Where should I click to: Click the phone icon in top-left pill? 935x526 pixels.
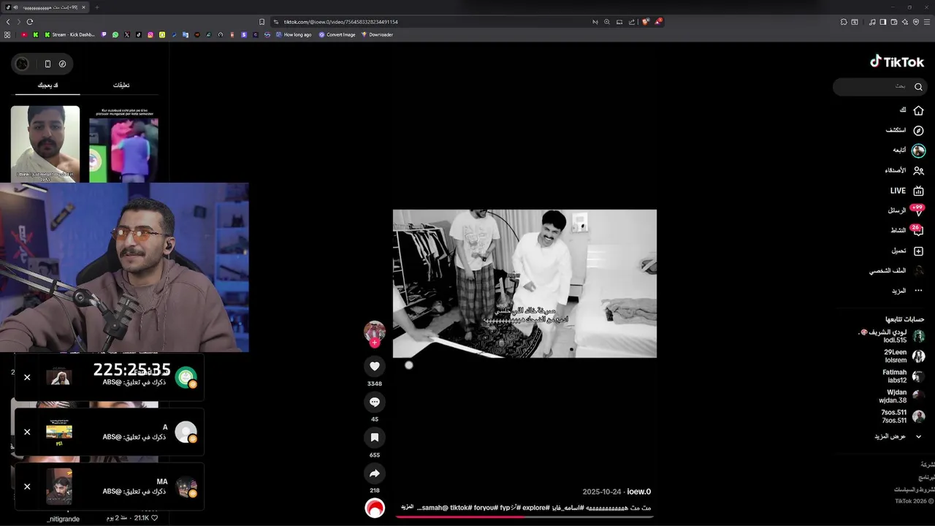click(47, 64)
